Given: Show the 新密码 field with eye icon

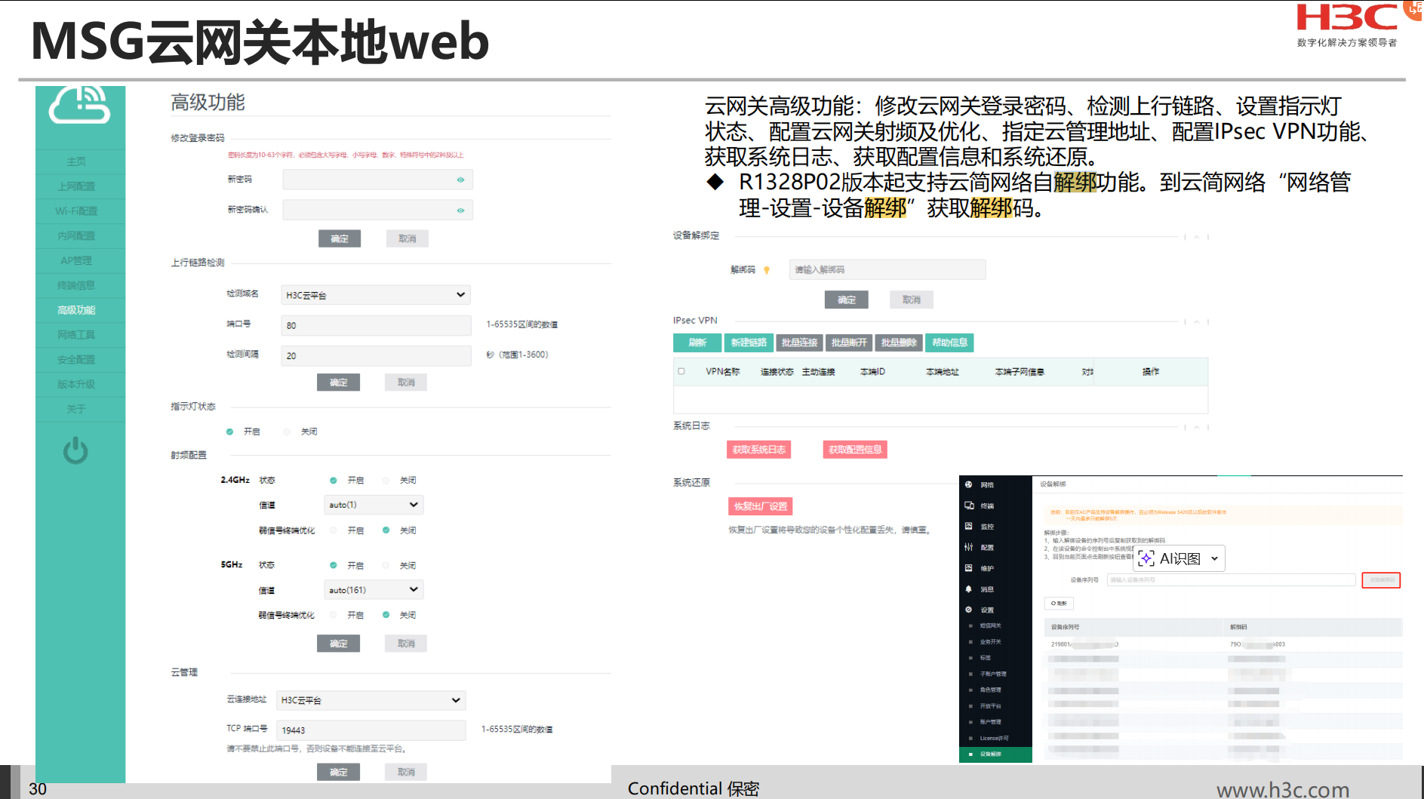Looking at the screenshot, I should click(x=460, y=180).
